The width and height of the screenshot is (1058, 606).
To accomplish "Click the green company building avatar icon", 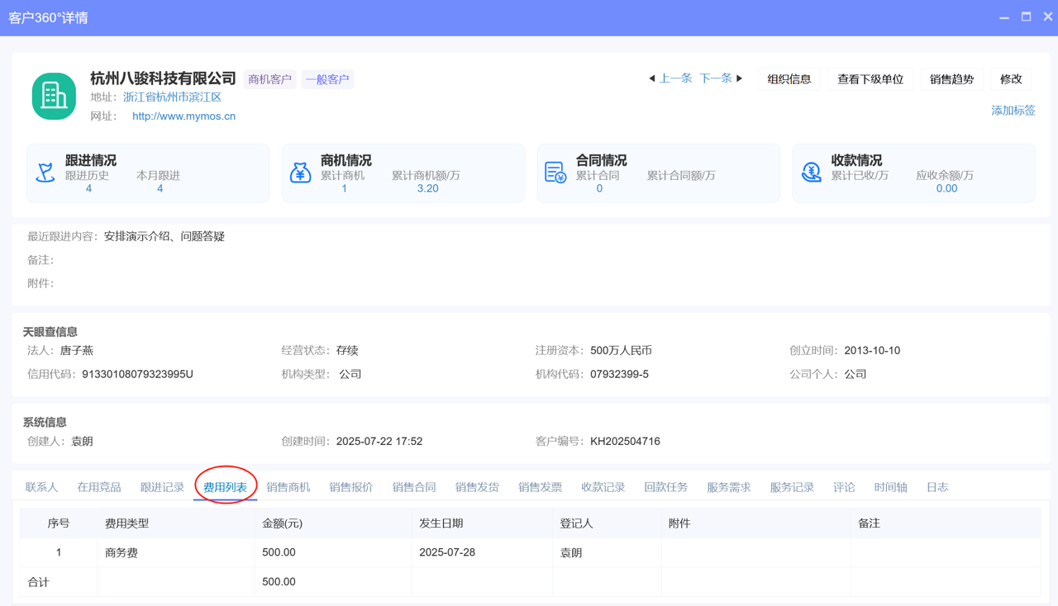I will (x=53, y=96).
